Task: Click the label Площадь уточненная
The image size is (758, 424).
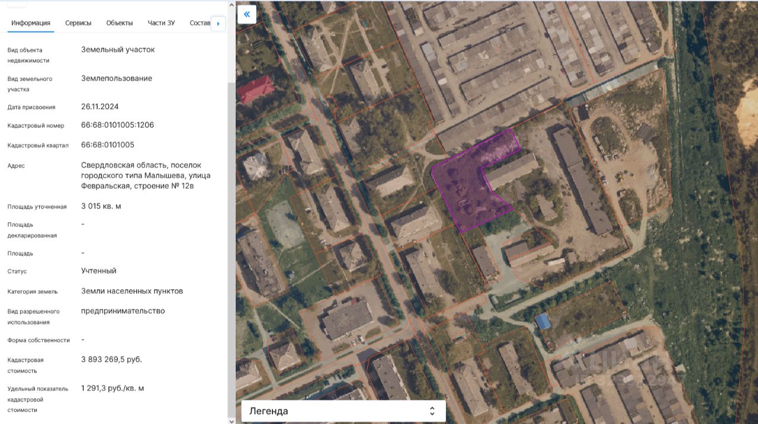Action: point(37,207)
